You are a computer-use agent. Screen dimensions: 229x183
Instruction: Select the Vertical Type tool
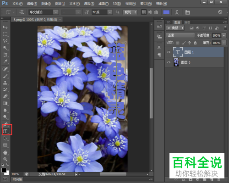click(x=5, y=131)
